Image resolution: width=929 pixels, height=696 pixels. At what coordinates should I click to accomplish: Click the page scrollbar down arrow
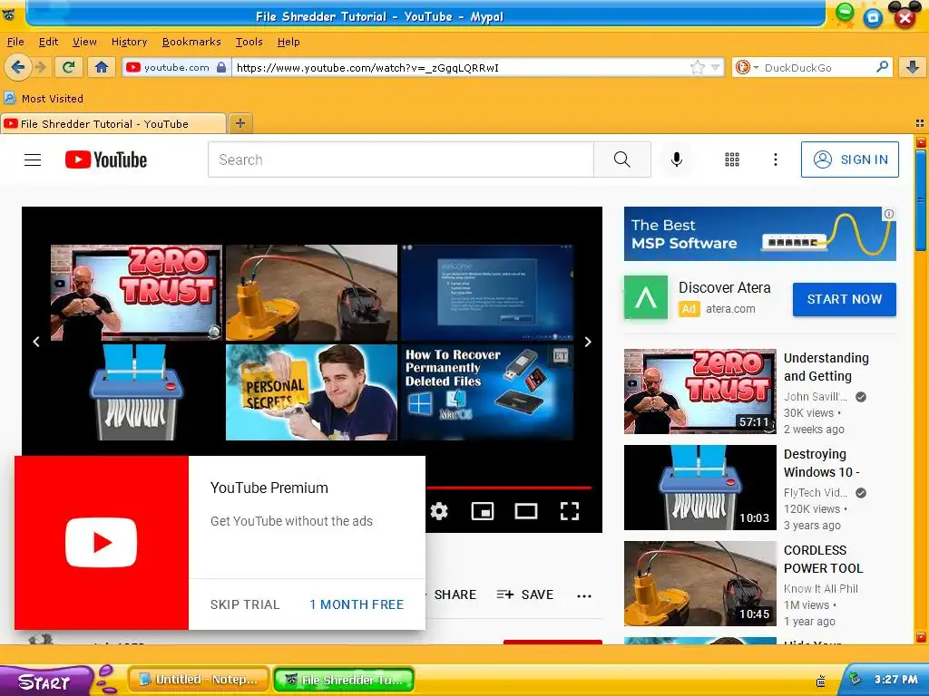click(x=922, y=637)
